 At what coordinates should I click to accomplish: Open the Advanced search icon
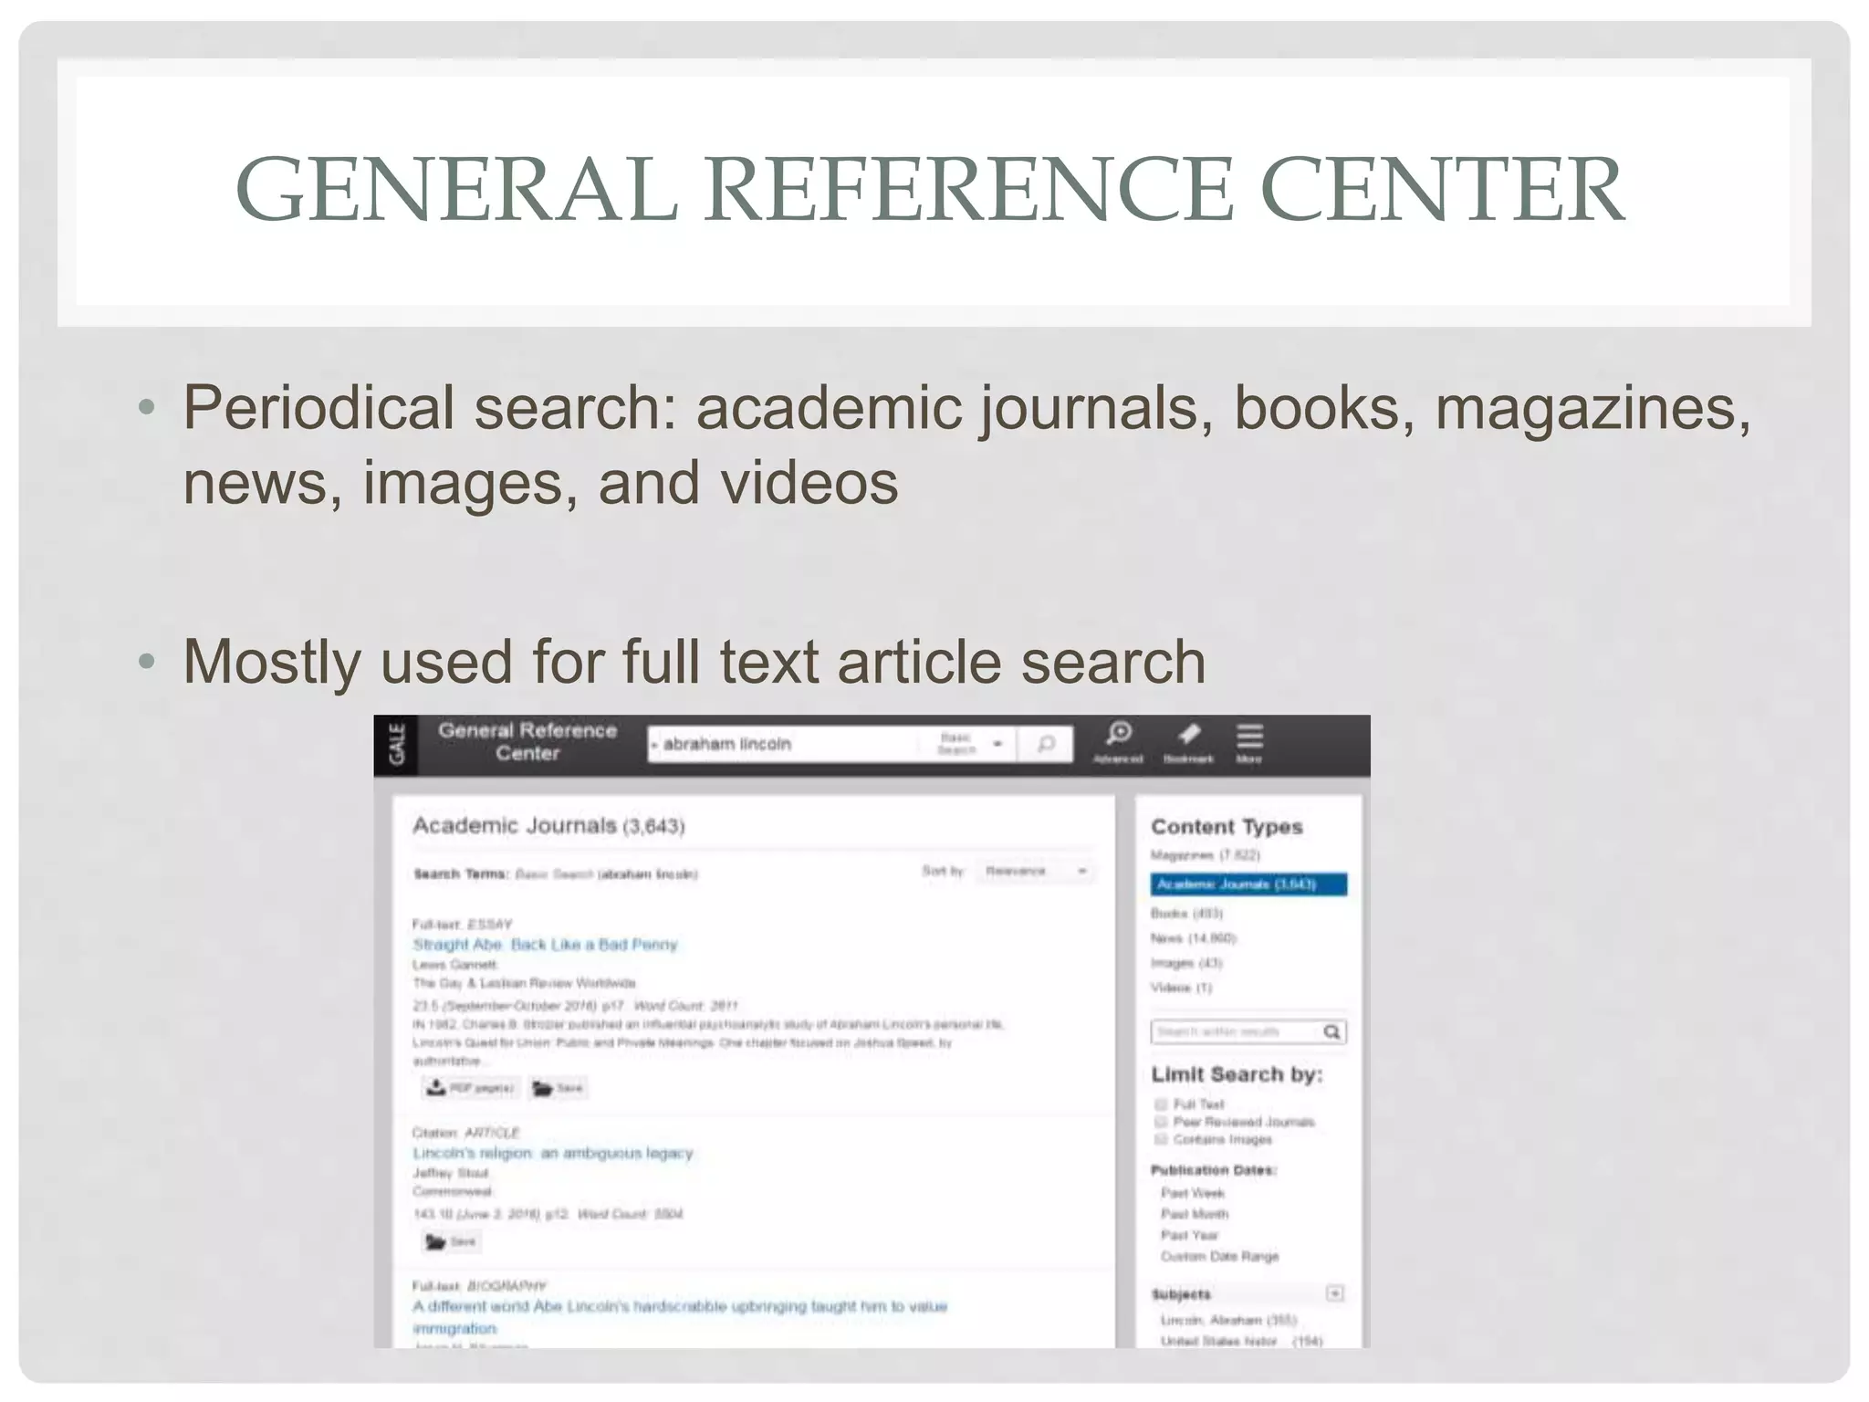pyautogui.click(x=1118, y=742)
